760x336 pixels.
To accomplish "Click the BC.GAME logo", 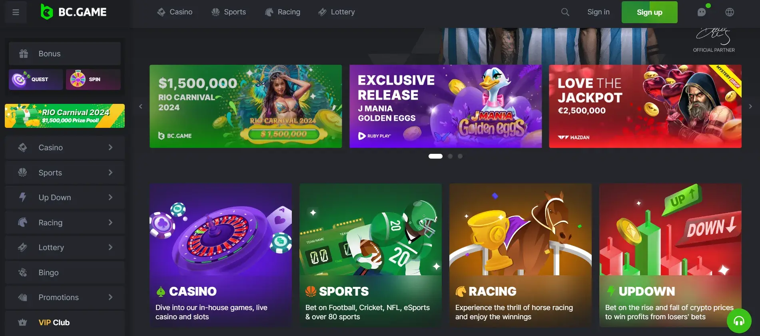I will [74, 12].
